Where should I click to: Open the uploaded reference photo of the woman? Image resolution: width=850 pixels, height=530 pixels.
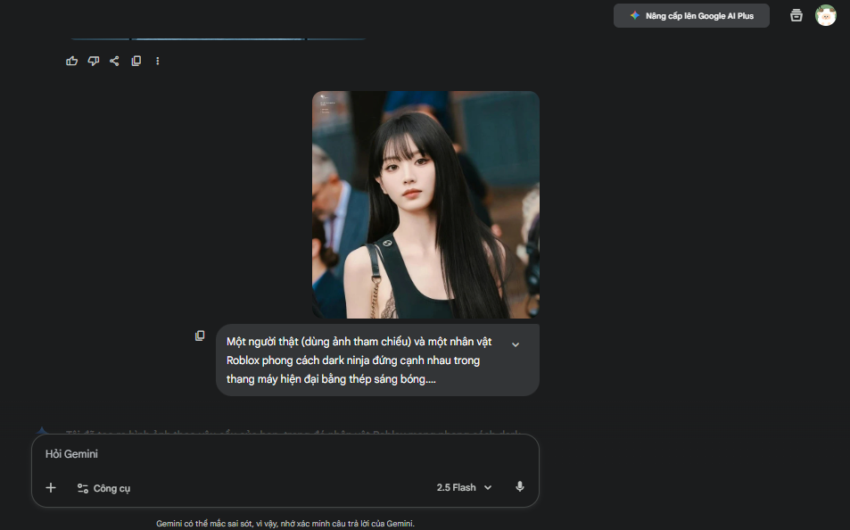tap(425, 204)
